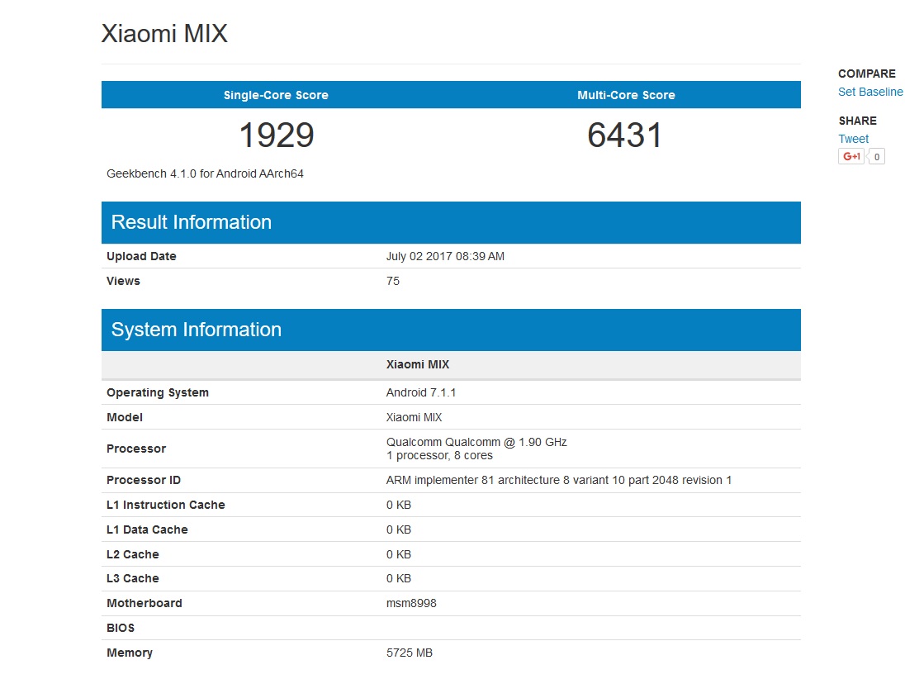This screenshot has height=679, width=905.
Task: Click the Set Baseline link
Action: (870, 92)
